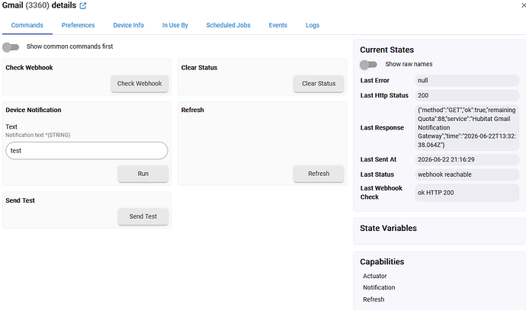Image resolution: width=526 pixels, height=310 pixels.
Task: Click the Refresh capability entry
Action: tap(374, 299)
